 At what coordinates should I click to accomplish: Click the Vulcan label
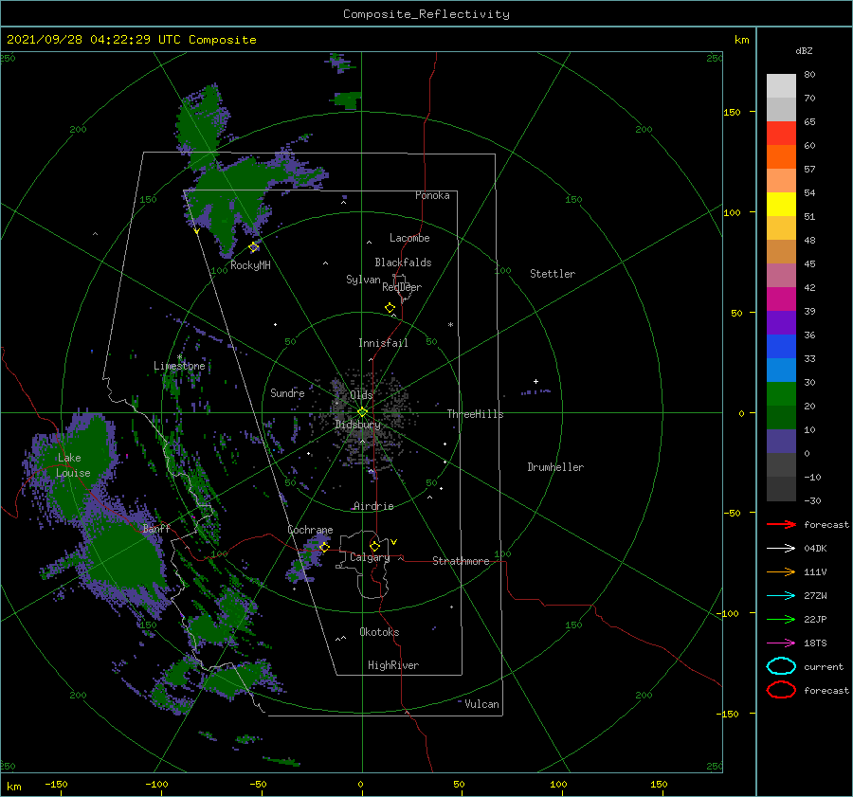tap(481, 704)
